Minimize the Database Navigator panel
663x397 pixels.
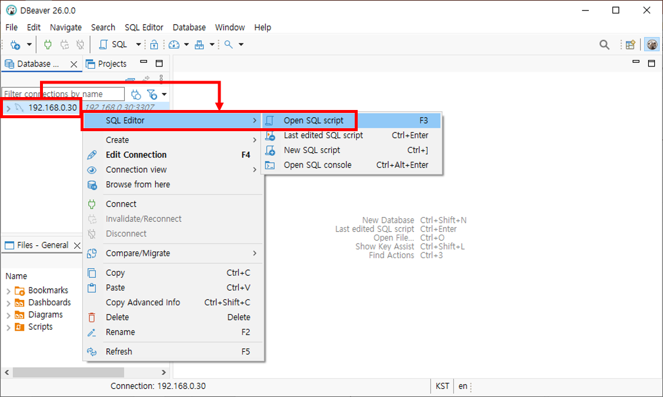pyautogui.click(x=144, y=62)
